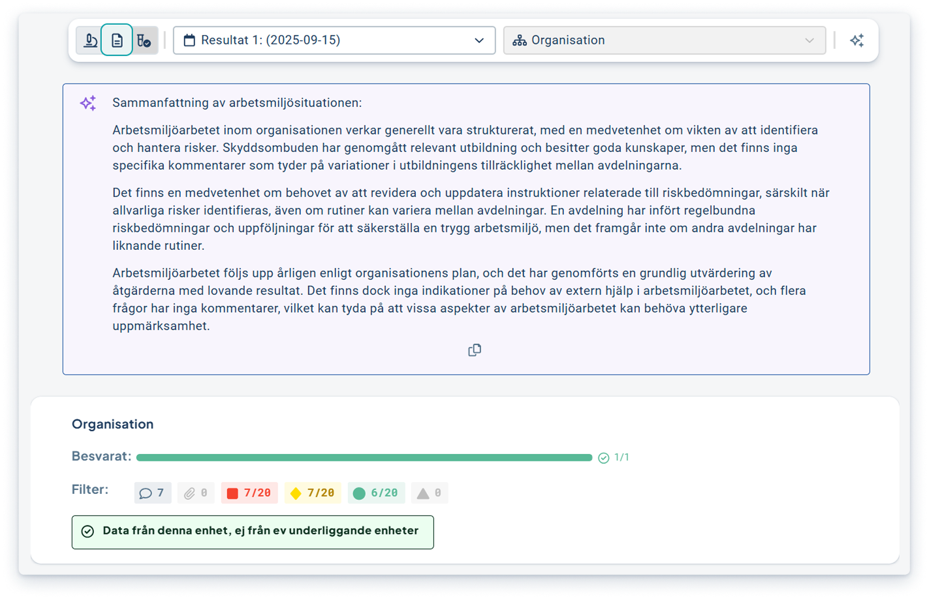The height and width of the screenshot is (599, 929).
Task: Click the hierarchy icon beside Organisation
Action: point(519,40)
